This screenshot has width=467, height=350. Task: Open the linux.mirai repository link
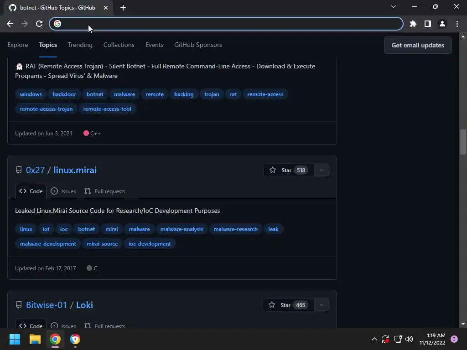pos(75,170)
